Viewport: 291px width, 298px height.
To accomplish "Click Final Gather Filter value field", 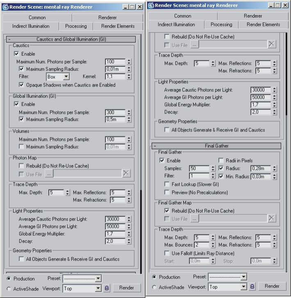I will tap(199, 176).
